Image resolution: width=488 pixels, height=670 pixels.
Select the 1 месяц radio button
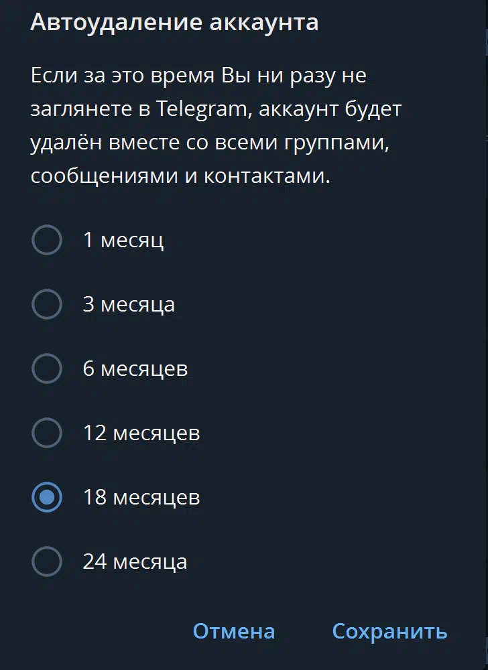pyautogui.click(x=47, y=240)
